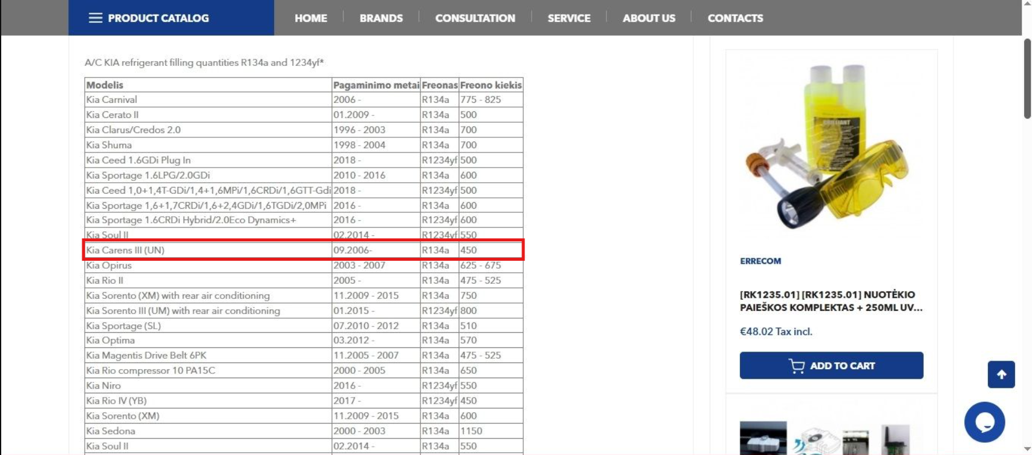Open the ERRECOM brand link
This screenshot has width=1032, height=455.
click(x=760, y=261)
